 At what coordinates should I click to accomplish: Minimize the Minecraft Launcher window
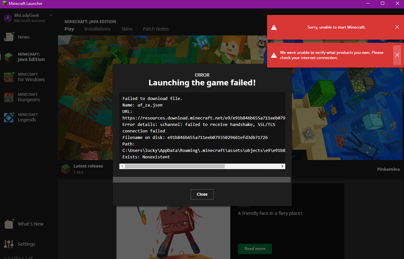[x=368, y=4]
